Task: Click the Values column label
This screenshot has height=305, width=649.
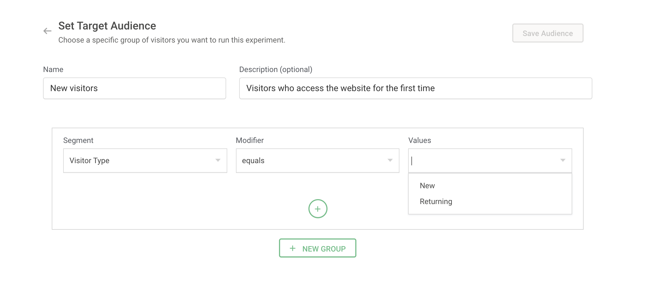Action: [419, 140]
